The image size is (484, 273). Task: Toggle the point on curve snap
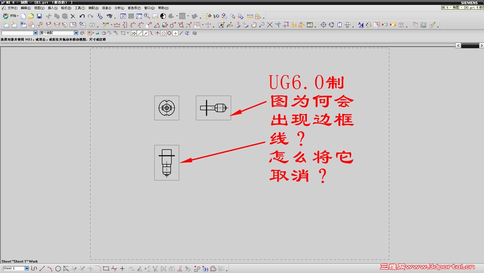[181, 33]
